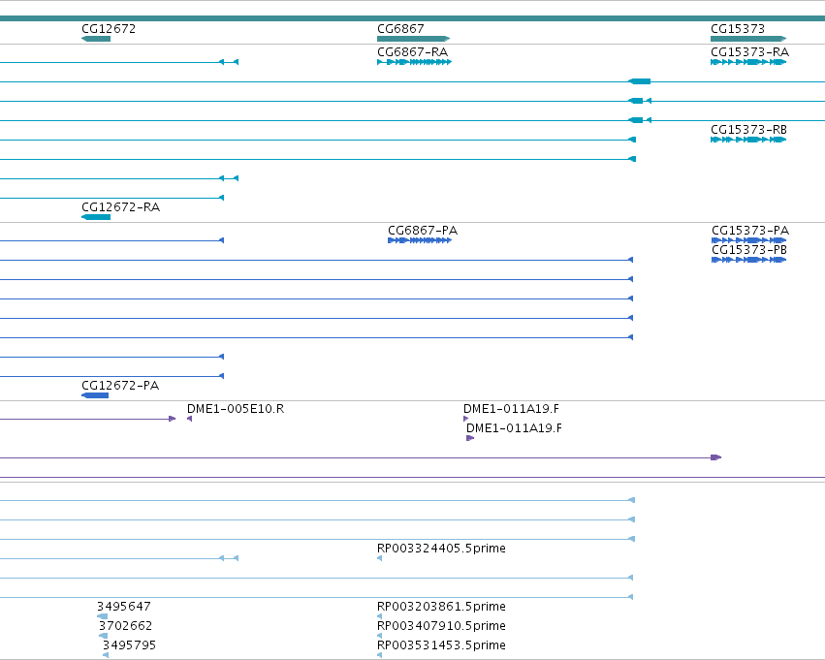
Task: Click the CG6867-RA transcript glyph
Action: pyautogui.click(x=415, y=62)
